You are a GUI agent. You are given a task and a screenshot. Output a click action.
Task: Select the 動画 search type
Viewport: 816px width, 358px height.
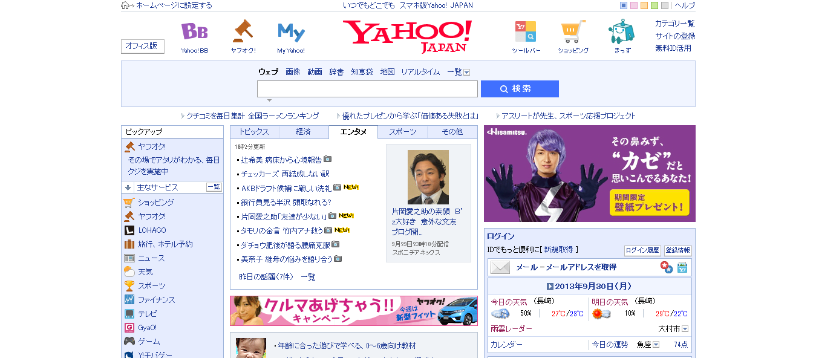315,72
